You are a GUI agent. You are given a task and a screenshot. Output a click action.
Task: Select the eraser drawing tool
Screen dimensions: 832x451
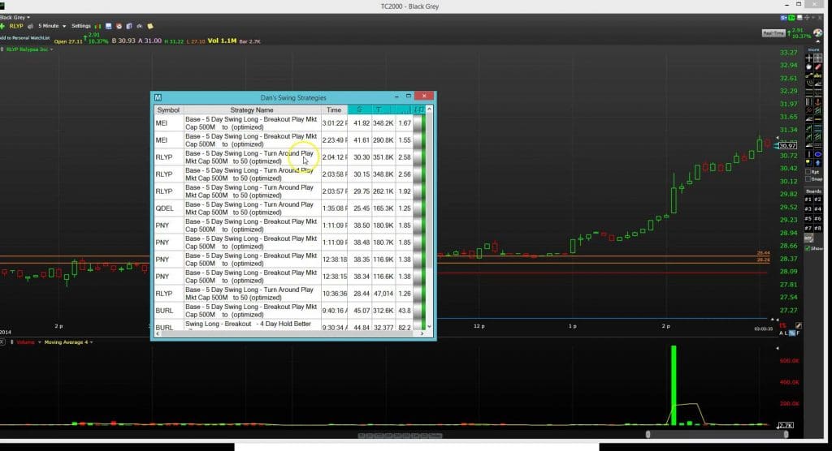coord(817,67)
